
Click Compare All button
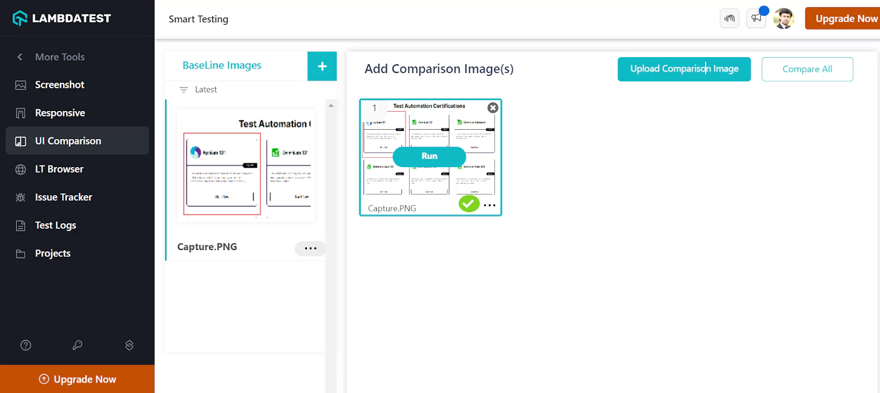807,69
